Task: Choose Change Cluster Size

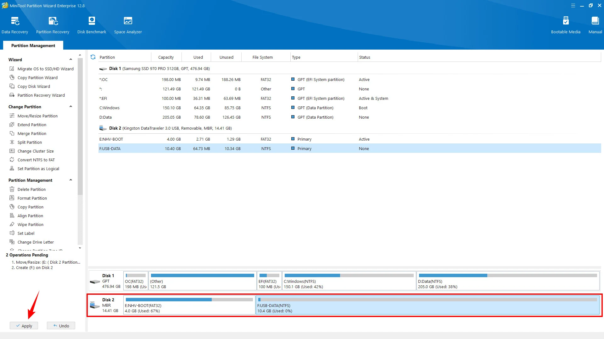Action: 31,151
